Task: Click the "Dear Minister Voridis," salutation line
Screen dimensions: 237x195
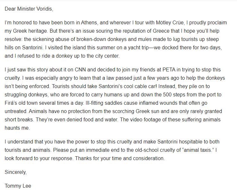Action: click(29, 9)
